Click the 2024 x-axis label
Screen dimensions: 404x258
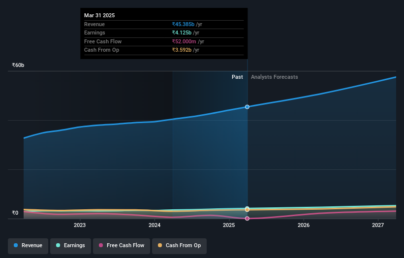pos(155,225)
